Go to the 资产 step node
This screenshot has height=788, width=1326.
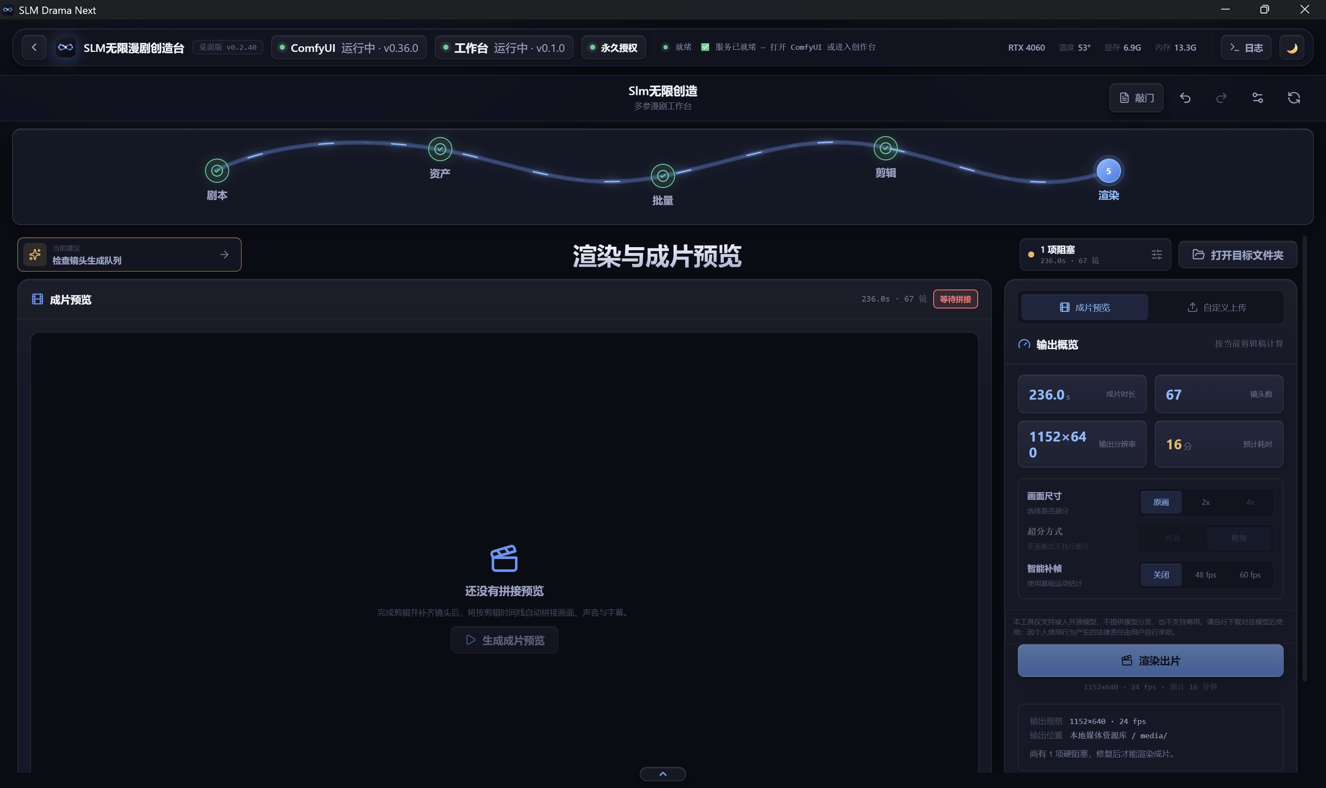[x=440, y=149]
